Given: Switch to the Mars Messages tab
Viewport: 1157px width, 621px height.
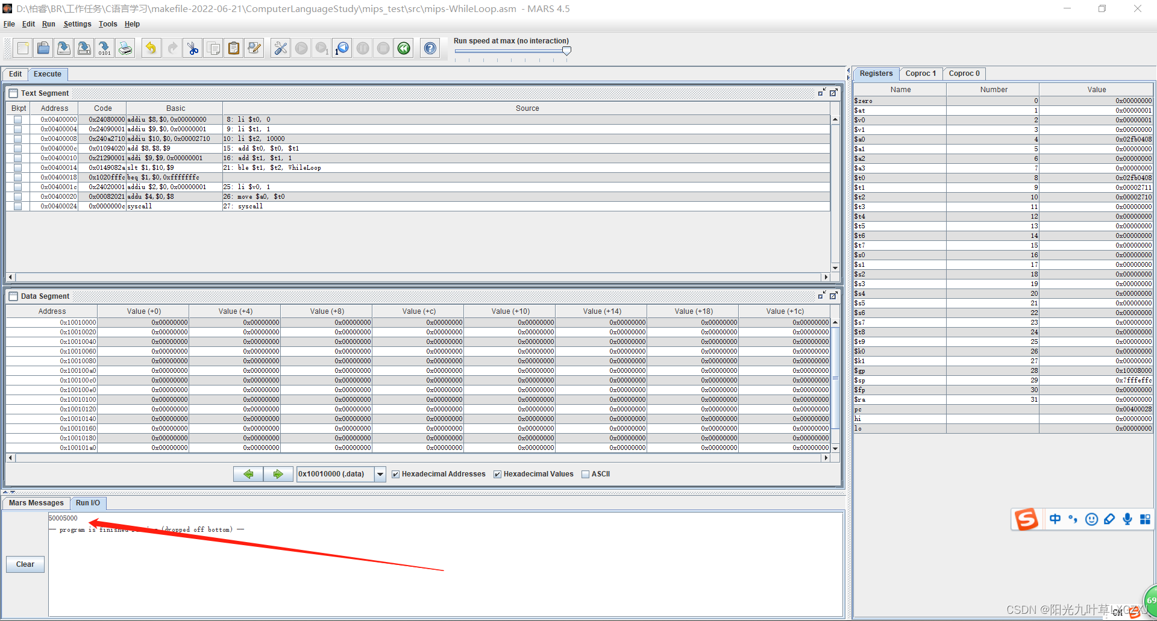Looking at the screenshot, I should click(x=36, y=503).
